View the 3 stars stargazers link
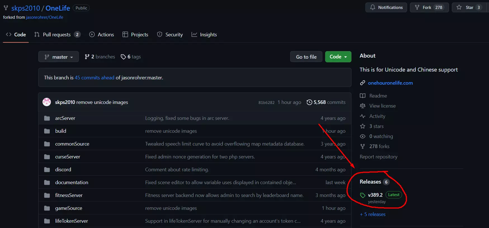This screenshot has height=228, width=489. [x=376, y=126]
